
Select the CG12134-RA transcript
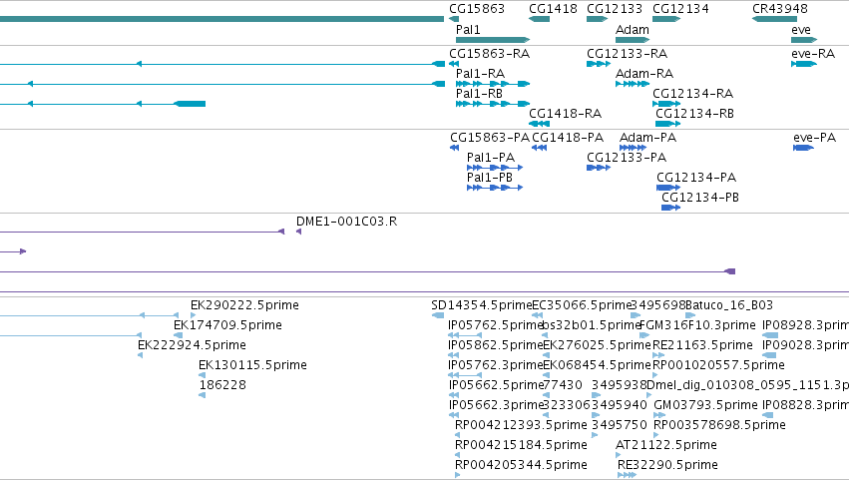click(693, 93)
